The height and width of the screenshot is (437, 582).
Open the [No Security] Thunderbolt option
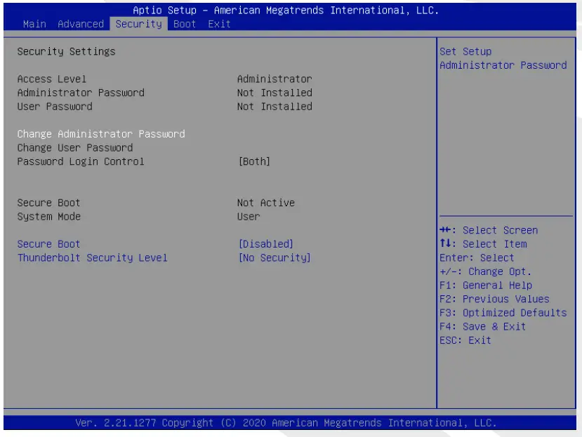click(275, 258)
